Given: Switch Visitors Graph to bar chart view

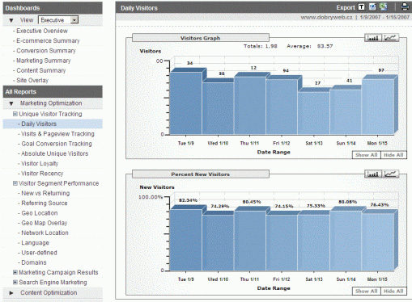Looking at the screenshot, I should 373,38.
